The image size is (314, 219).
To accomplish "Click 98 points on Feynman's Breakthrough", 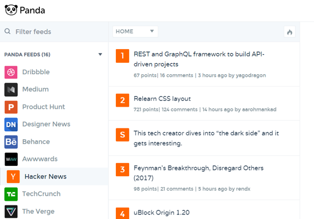I will tap(145, 189).
